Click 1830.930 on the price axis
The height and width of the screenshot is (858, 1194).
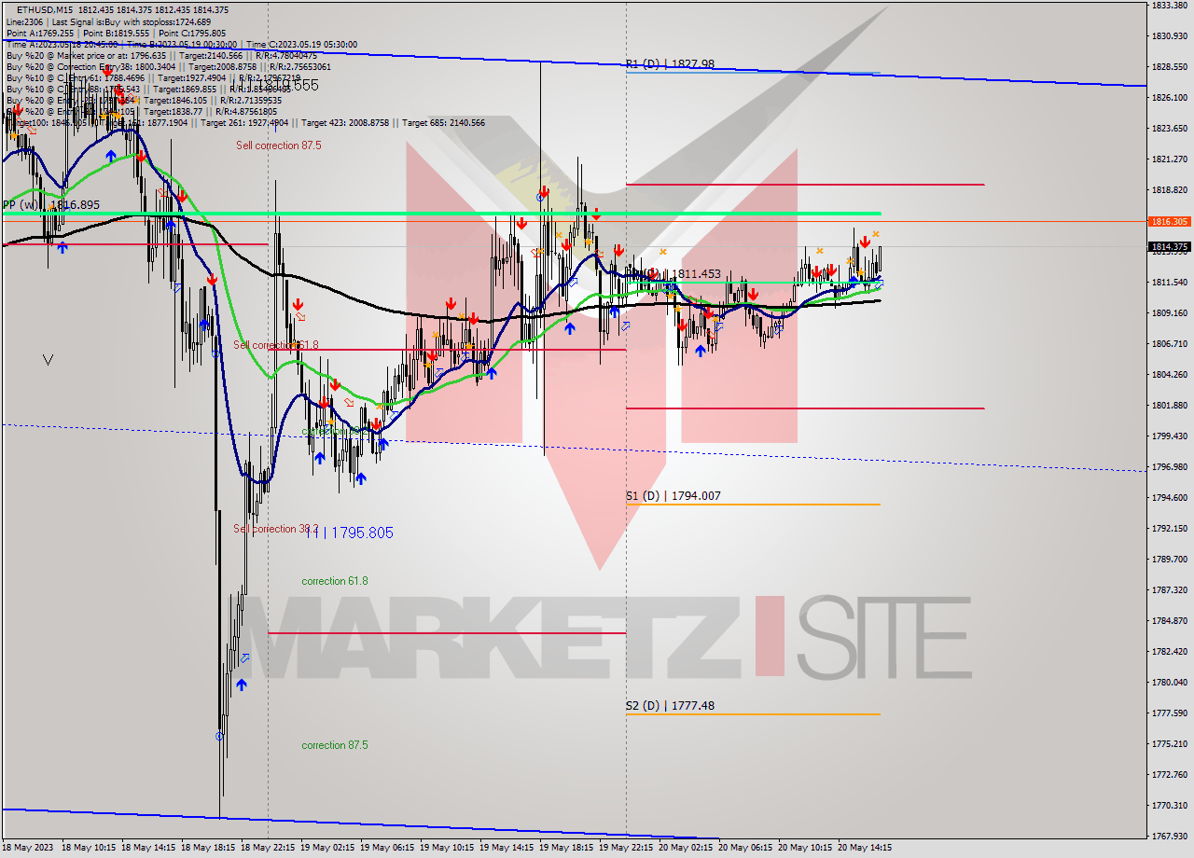[x=1169, y=36]
